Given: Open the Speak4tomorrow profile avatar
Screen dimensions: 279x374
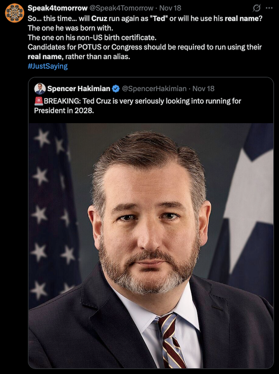Looking at the screenshot, I should pos(14,13).
